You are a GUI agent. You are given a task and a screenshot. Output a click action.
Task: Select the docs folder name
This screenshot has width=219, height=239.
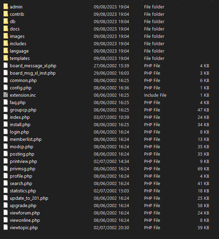click(x=15, y=29)
